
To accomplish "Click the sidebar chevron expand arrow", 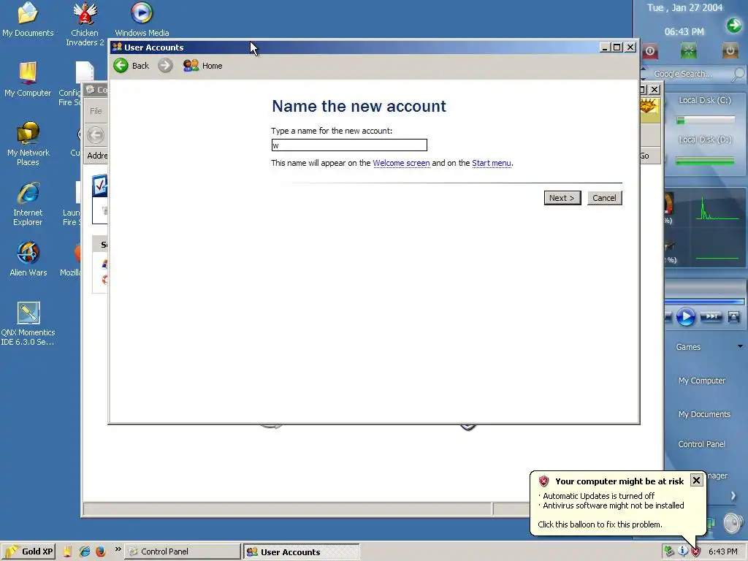I will (733, 496).
